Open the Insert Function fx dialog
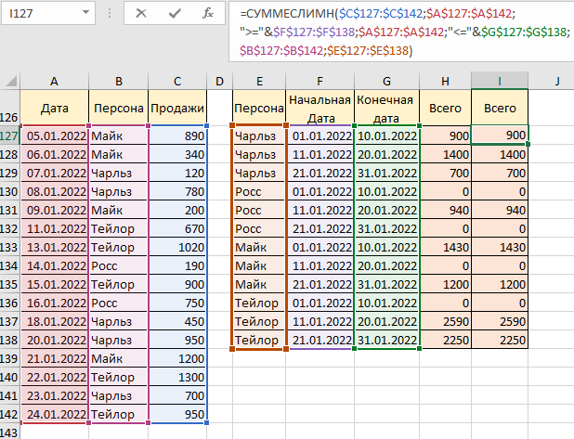Screen dimensions: 574x439 click(x=208, y=14)
